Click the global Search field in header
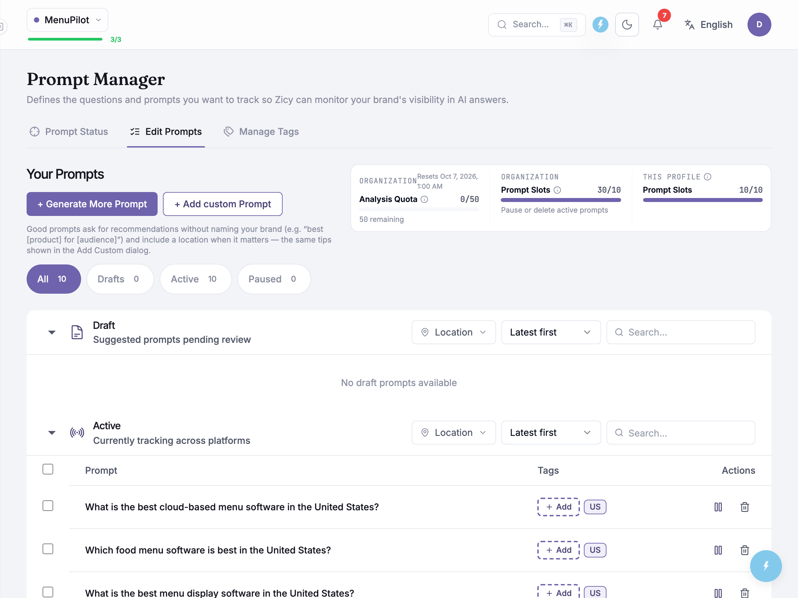This screenshot has width=798, height=598. pos(536,25)
